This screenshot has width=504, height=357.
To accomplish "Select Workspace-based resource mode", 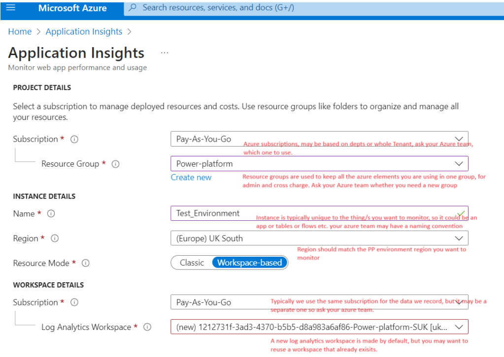I will [249, 263].
